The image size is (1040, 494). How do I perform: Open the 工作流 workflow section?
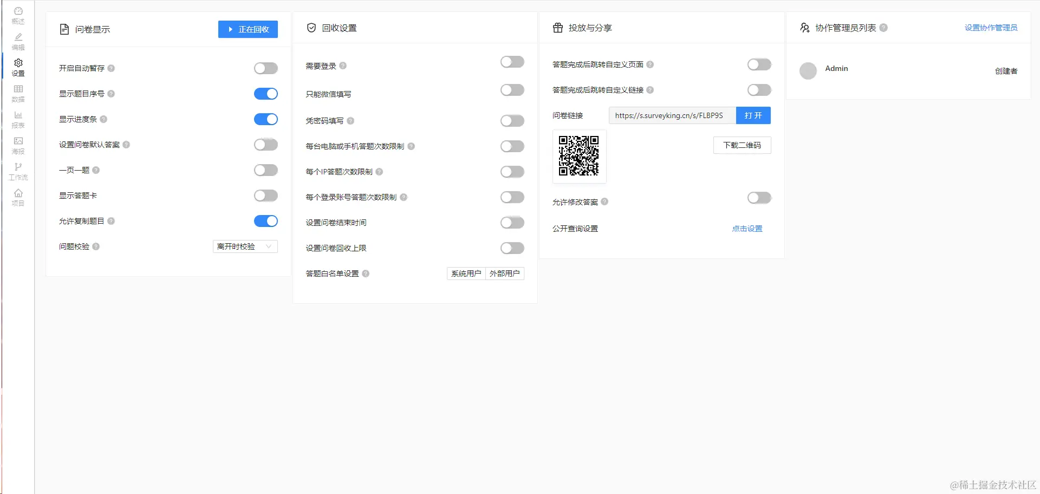(18, 172)
